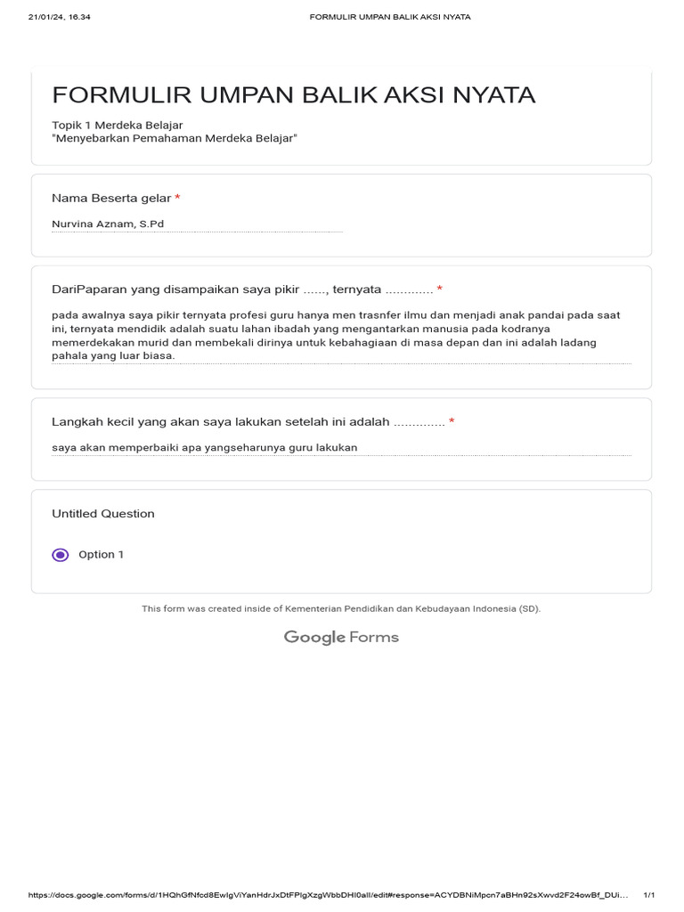Click the large form title FORMULIR UMPAN BALIK AKSI NYATA
Screen dimensions: 684x912
294,95
